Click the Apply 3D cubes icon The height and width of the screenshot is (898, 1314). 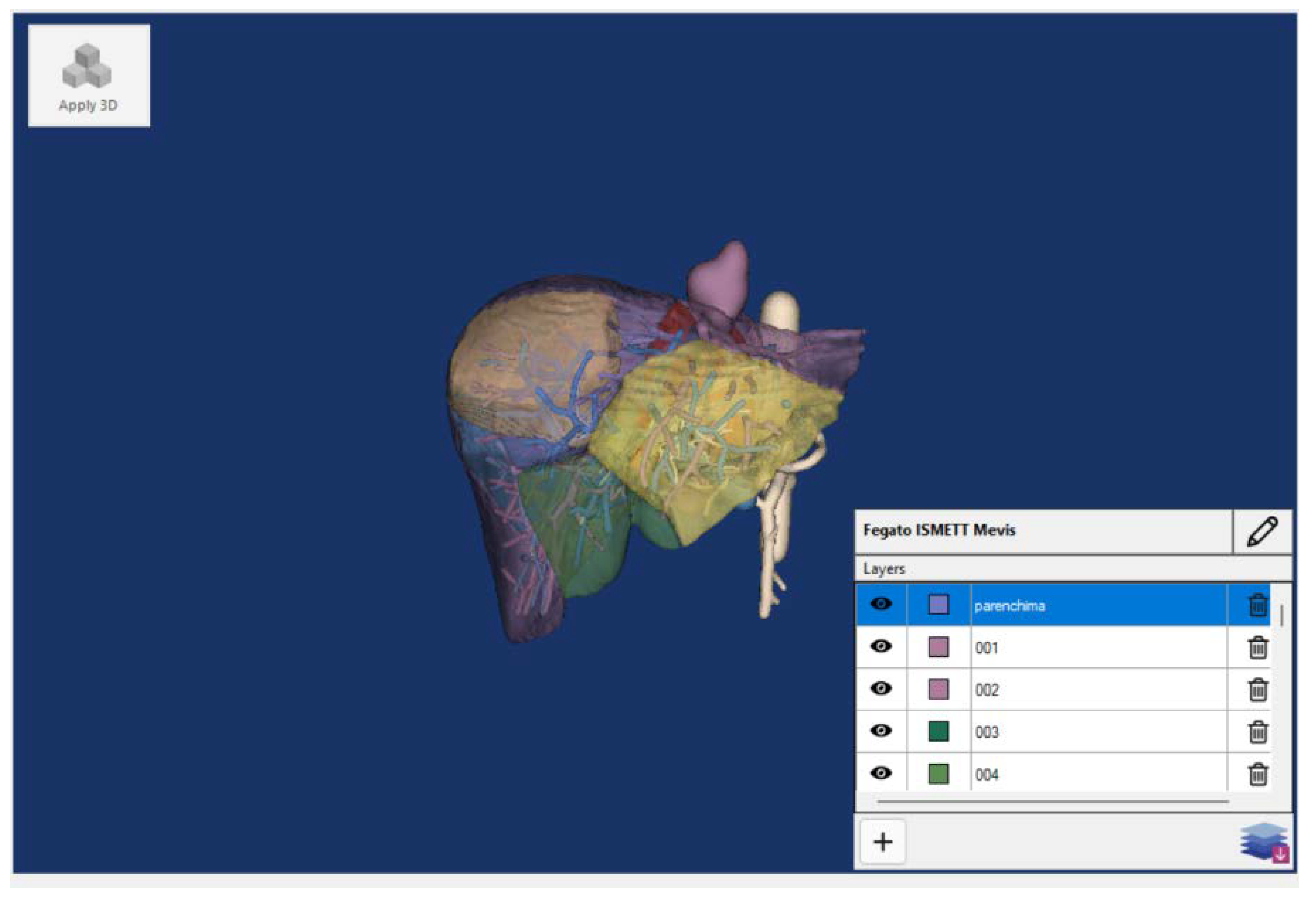pyautogui.click(x=87, y=66)
